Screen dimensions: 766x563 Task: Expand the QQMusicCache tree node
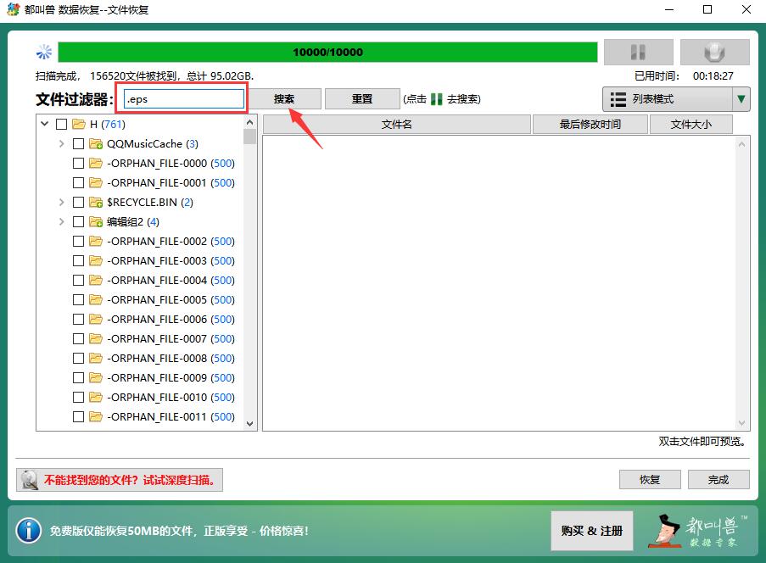(x=61, y=144)
